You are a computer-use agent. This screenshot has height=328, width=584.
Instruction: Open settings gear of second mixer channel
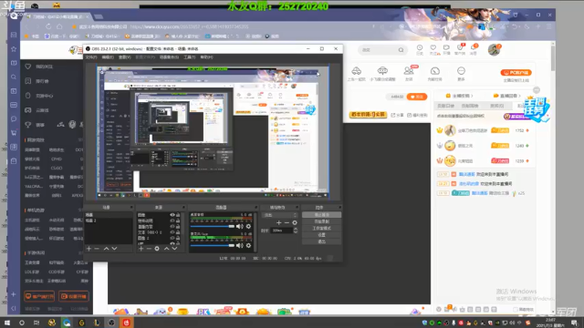coord(248,245)
